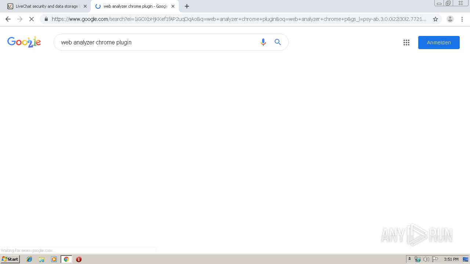Viewport: 470px width, 264px height.
Task: Open the Windows Start menu
Action: pyautogui.click(x=10, y=259)
